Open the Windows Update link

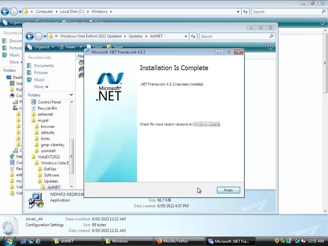click(x=207, y=124)
